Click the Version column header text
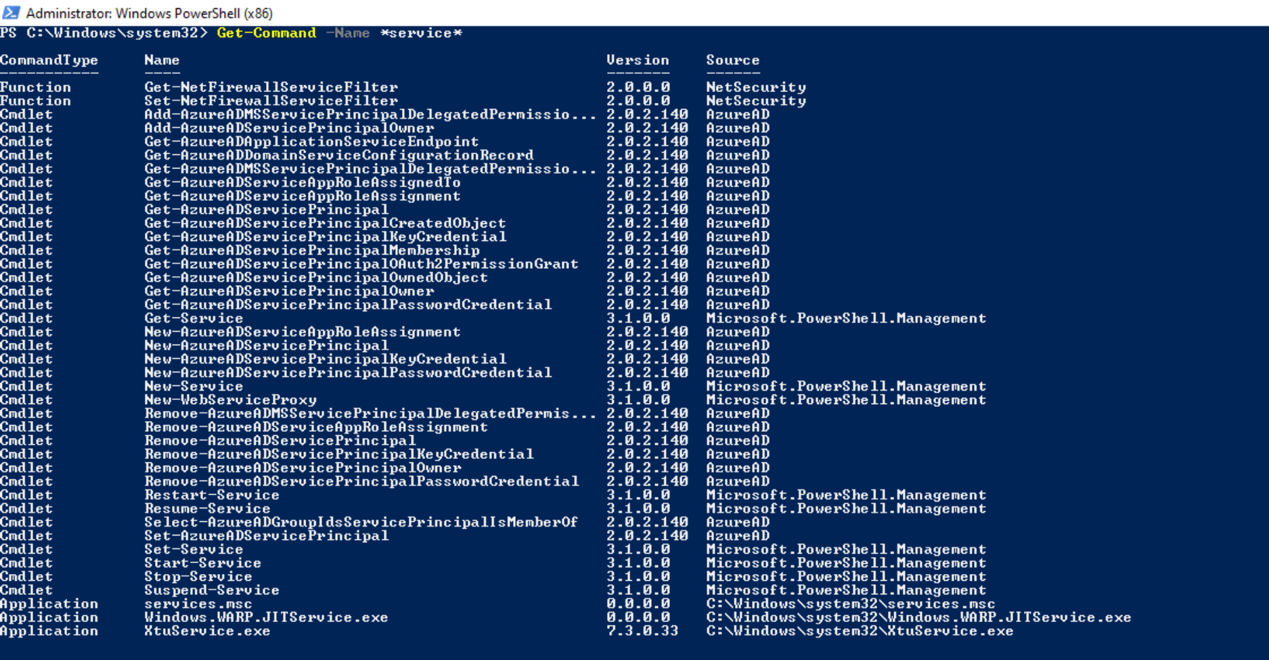Viewport: 1269px width, 660px height. pyautogui.click(x=638, y=60)
